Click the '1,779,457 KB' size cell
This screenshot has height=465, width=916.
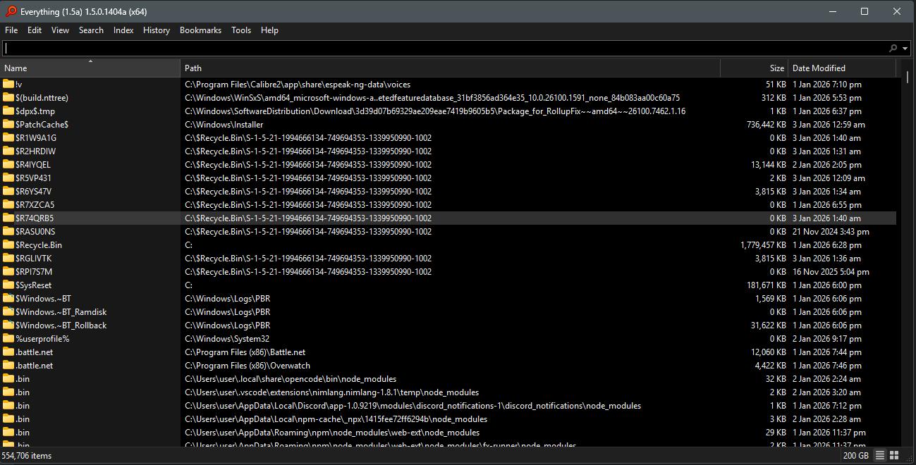(763, 245)
